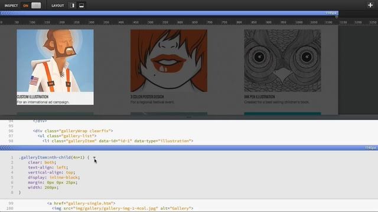This screenshot has width=378, height=212.
Task: Click 'For a regional festival event.' caption
Action: [152, 102]
